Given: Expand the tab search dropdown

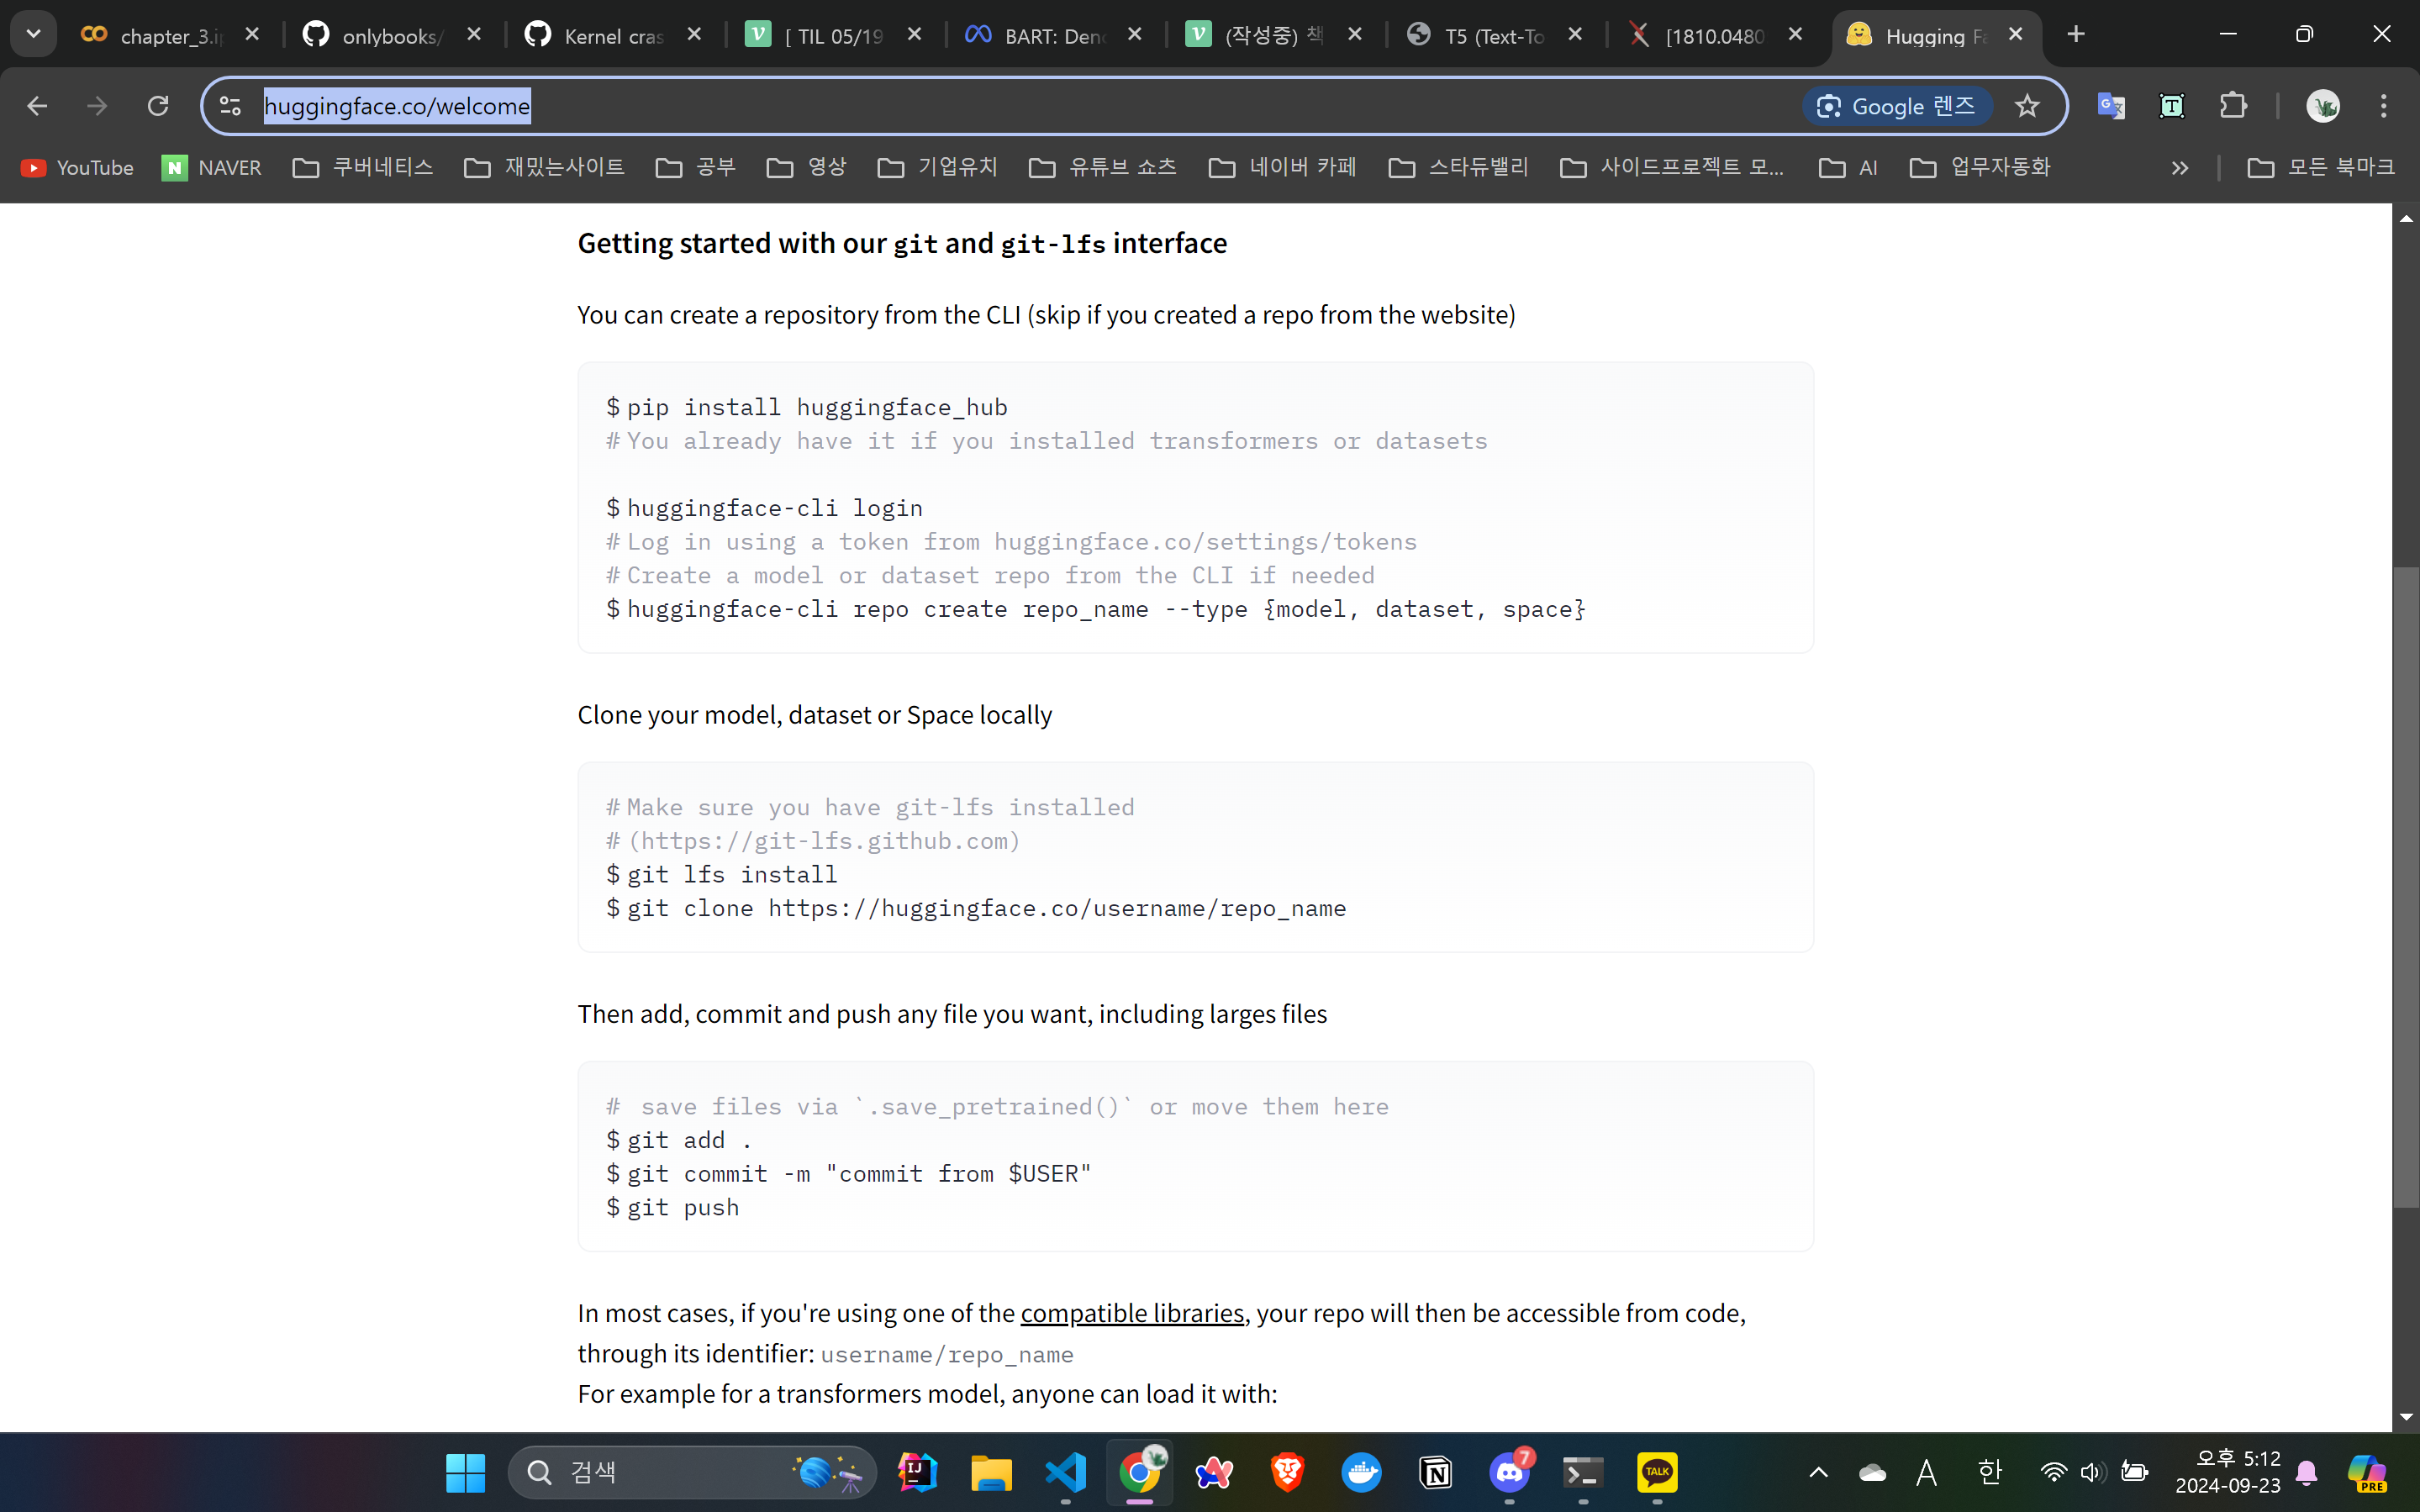Looking at the screenshot, I should pos(33,34).
